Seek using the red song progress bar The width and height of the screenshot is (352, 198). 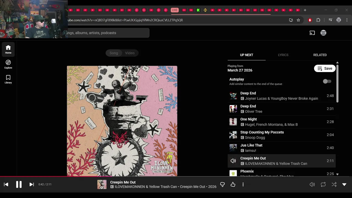[176, 176]
